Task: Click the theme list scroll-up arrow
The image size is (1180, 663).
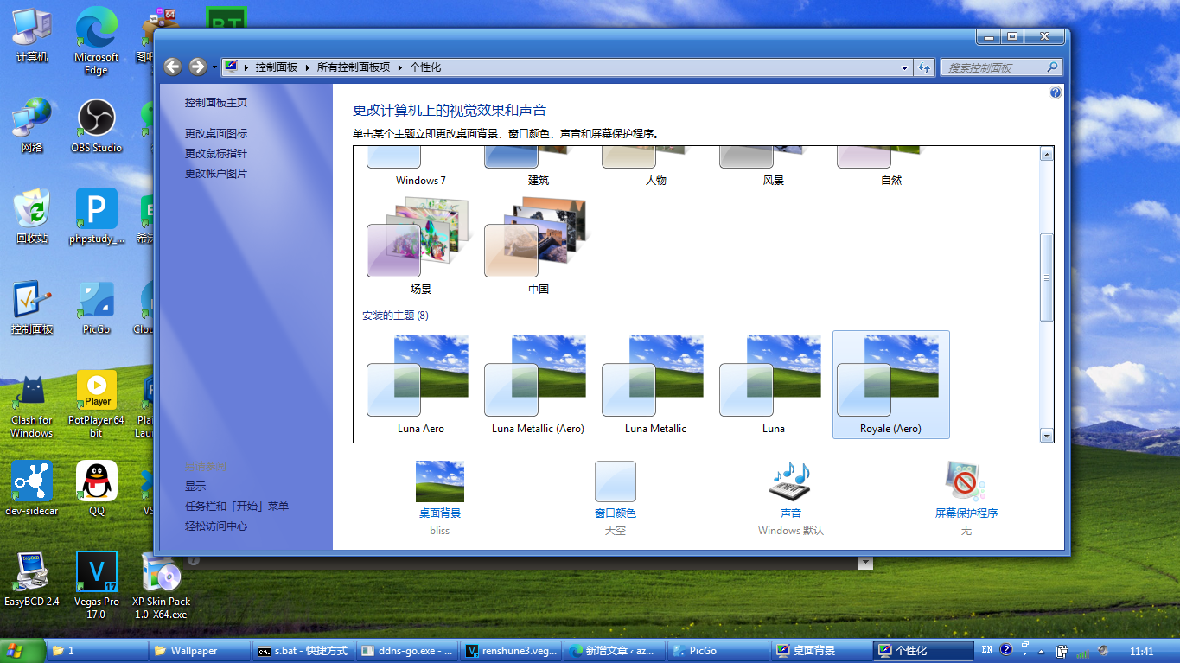Action: (x=1047, y=155)
